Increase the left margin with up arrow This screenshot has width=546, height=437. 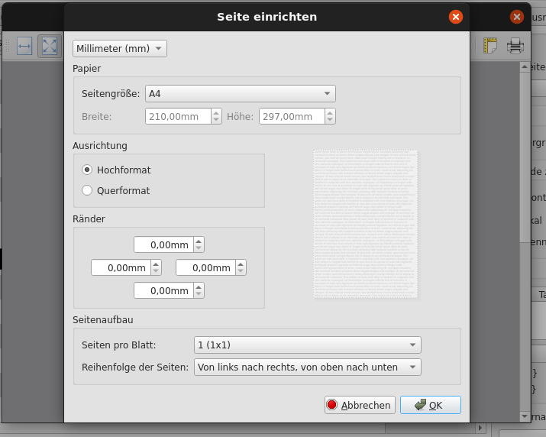[x=156, y=264]
